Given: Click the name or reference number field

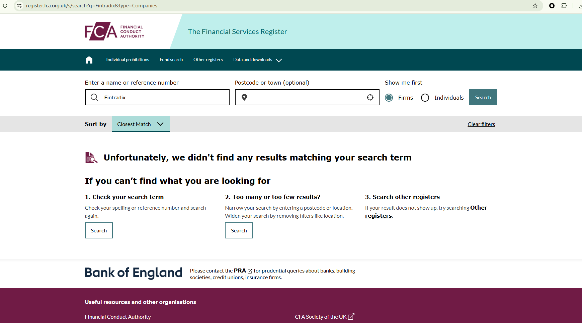Looking at the screenshot, I should (x=157, y=97).
